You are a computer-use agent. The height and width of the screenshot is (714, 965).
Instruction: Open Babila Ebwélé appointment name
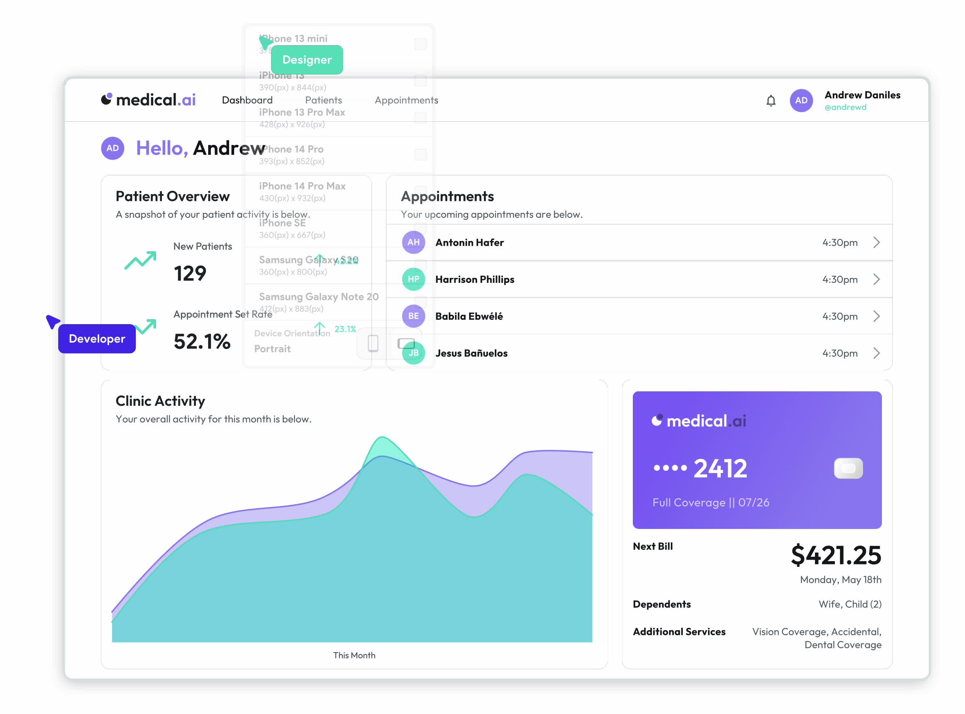click(x=469, y=317)
